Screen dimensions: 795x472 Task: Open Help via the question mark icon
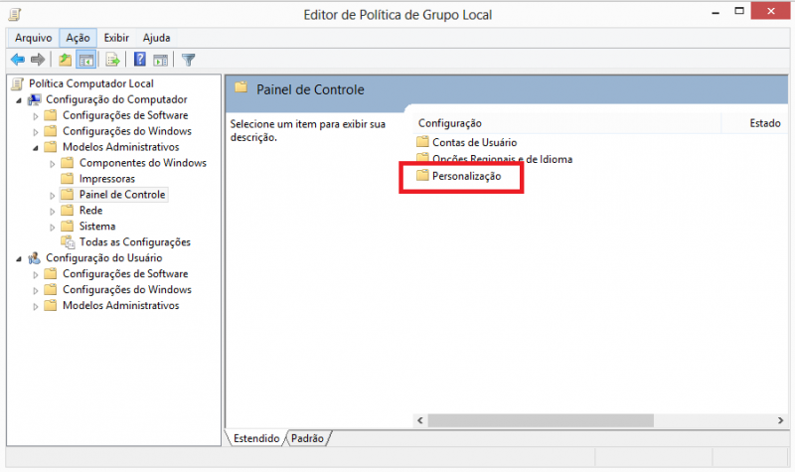[140, 60]
